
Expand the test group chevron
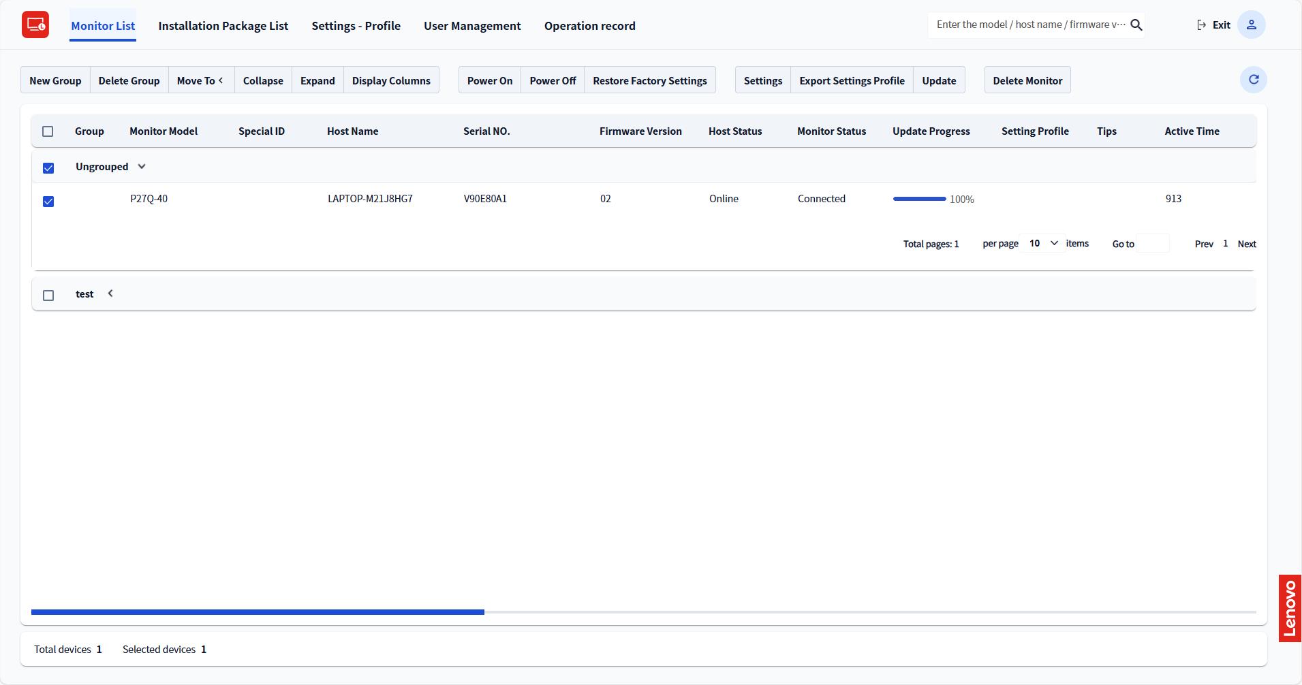[110, 293]
